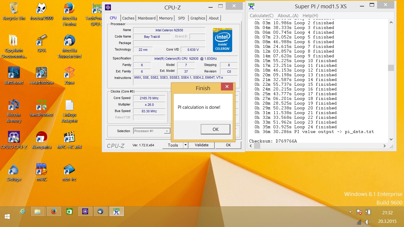The image size is (404, 227).
Task: Click the Intel Celeron logo in CPU-Z
Action: [x=222, y=40]
